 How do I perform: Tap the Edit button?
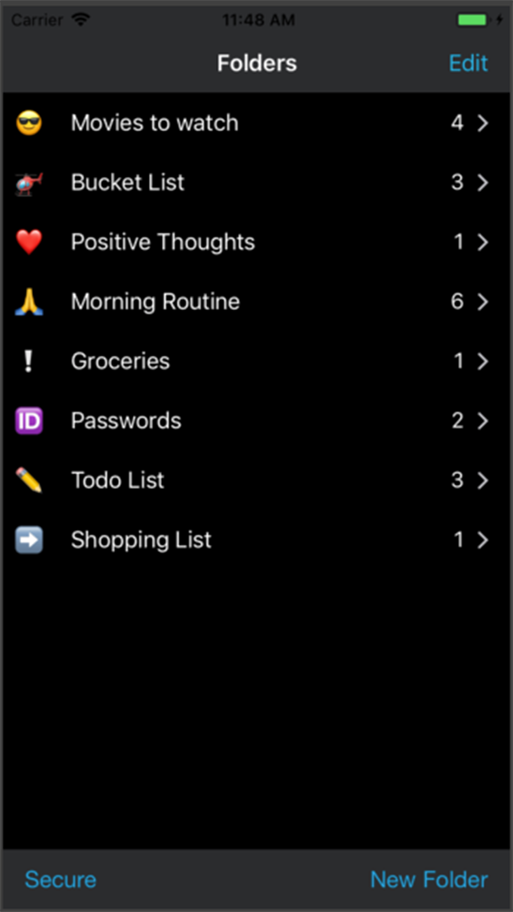468,64
